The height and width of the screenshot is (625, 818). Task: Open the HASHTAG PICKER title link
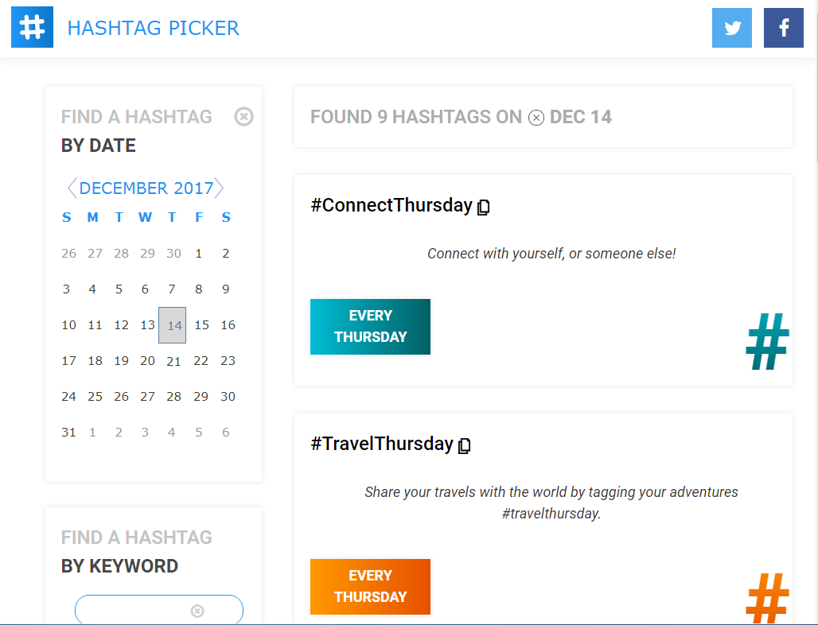point(154,28)
